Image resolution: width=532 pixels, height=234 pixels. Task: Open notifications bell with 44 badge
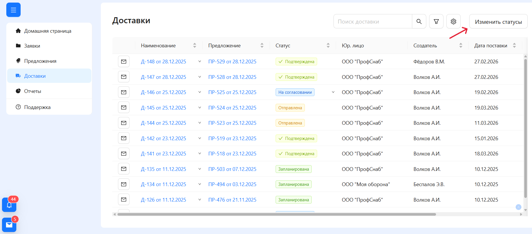coord(9,205)
